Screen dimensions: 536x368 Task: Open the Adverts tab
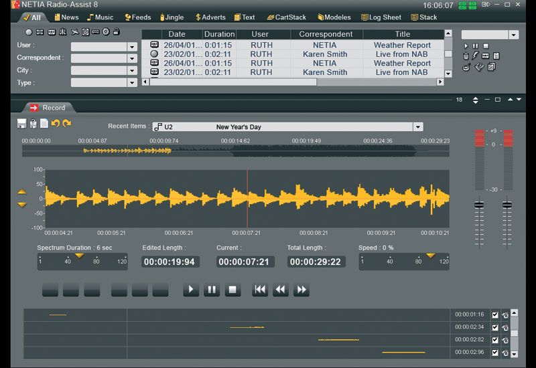click(210, 17)
